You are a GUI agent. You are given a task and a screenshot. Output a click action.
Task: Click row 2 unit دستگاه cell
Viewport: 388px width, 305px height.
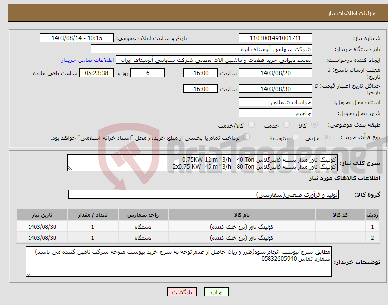pos(143,238)
